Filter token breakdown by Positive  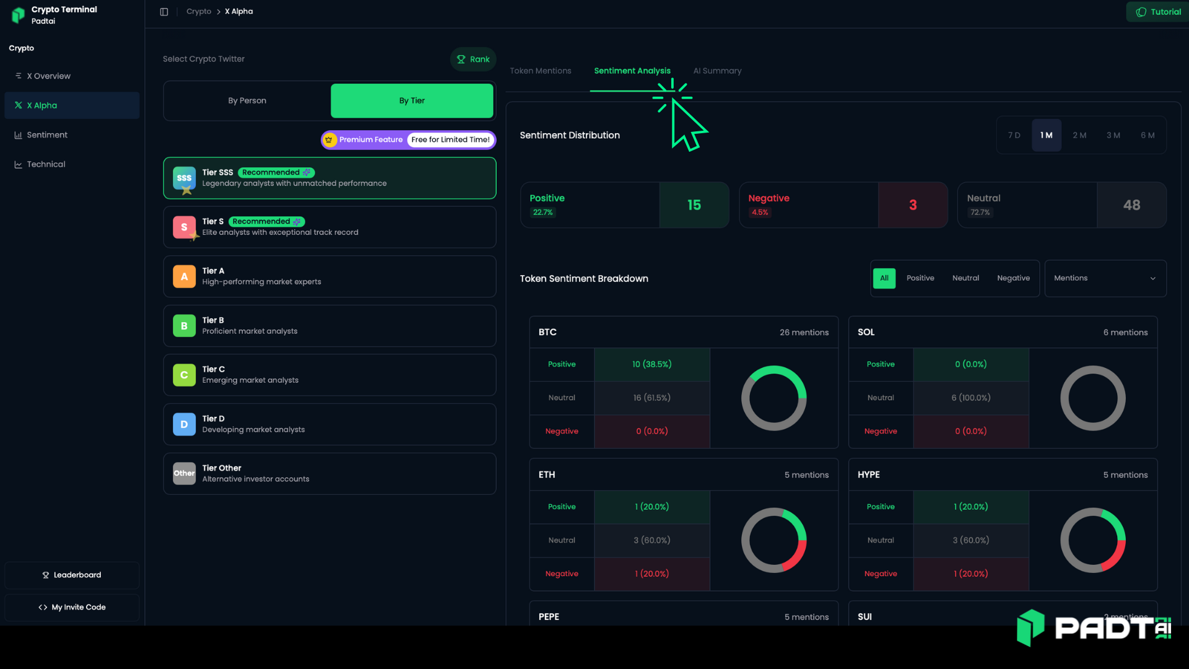[920, 278]
